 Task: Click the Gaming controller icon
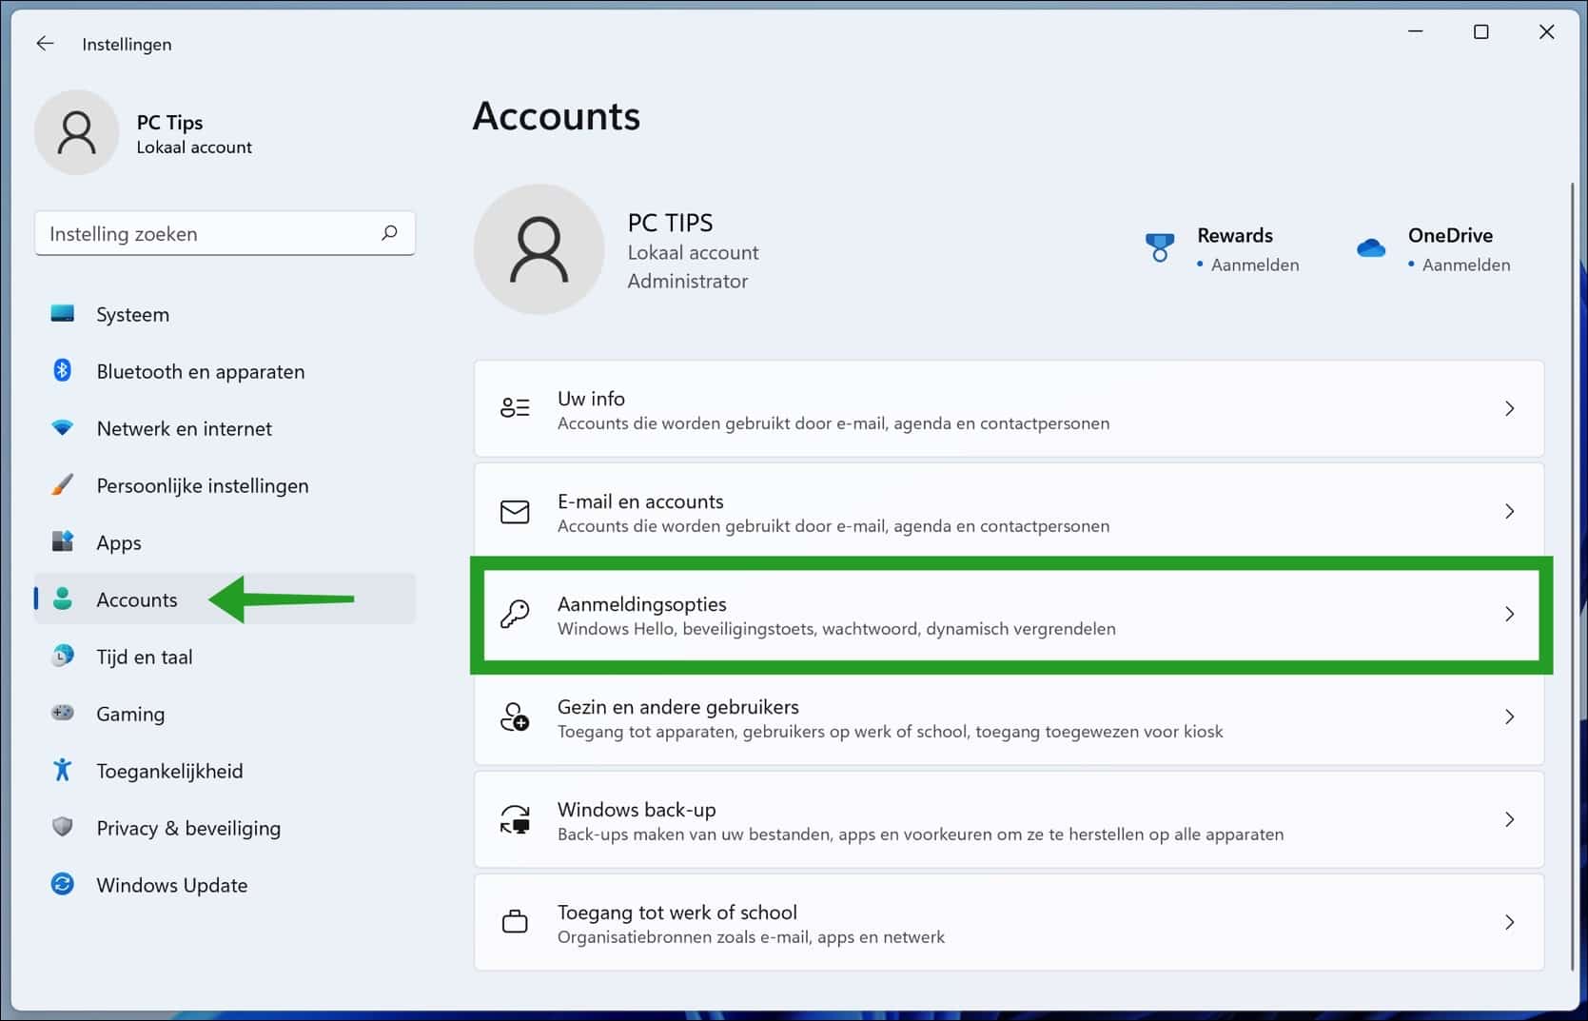63,713
